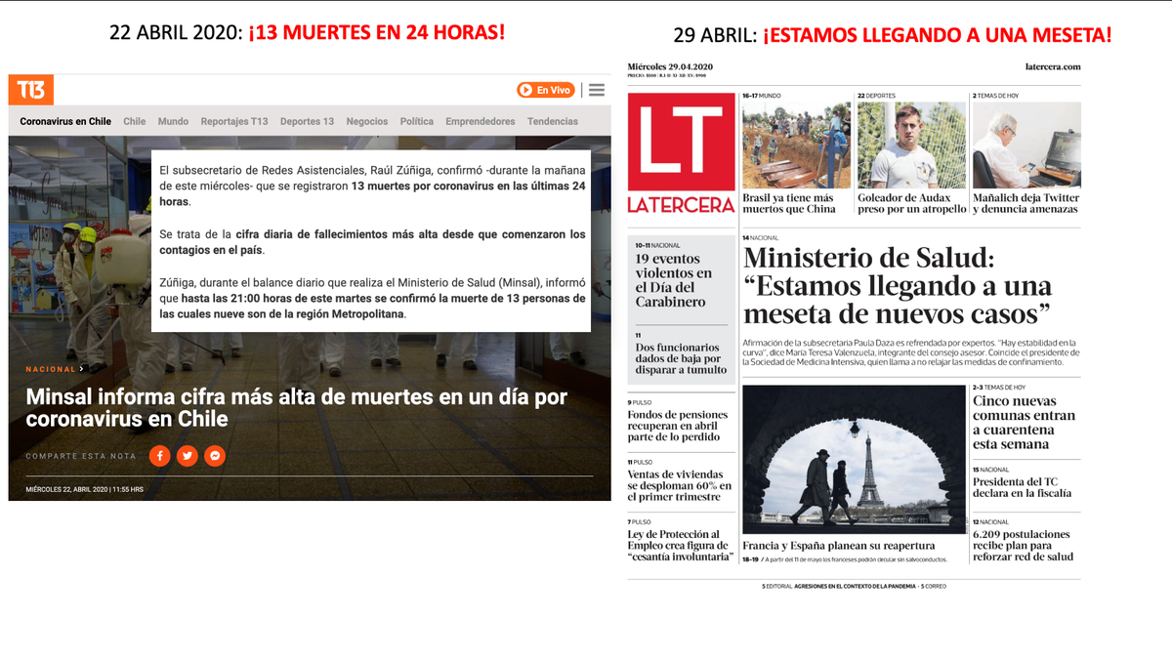Open the Emprendedores nav item

click(481, 122)
